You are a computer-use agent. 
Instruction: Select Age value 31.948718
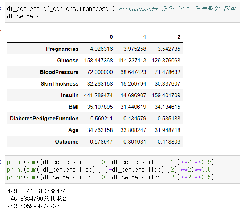point(167,130)
